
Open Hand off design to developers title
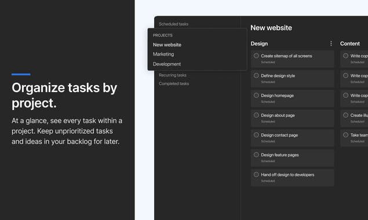287,175
